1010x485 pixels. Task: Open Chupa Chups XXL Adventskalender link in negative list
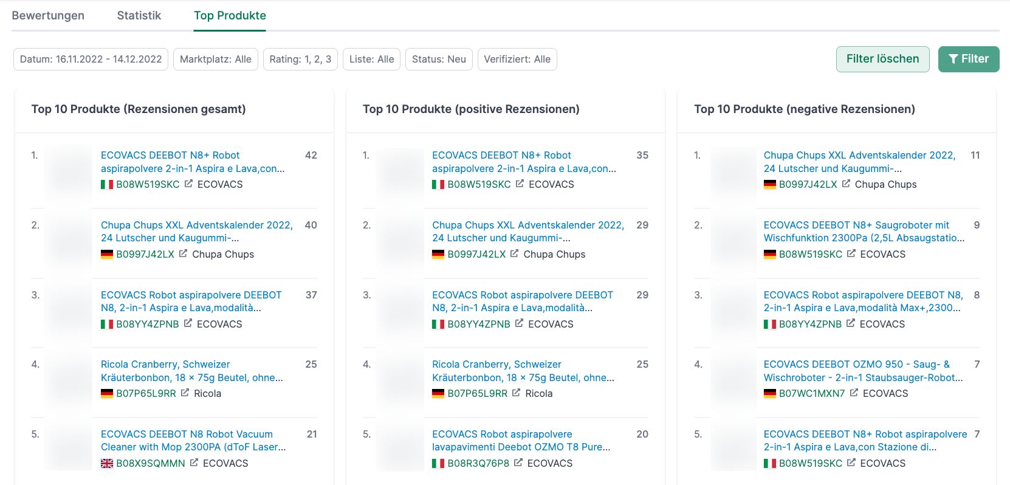[859, 162]
